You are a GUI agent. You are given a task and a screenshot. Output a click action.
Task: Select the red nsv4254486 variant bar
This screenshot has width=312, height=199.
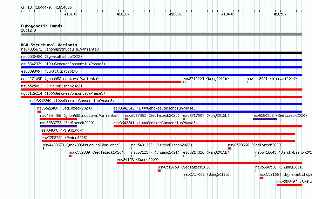click(59, 119)
